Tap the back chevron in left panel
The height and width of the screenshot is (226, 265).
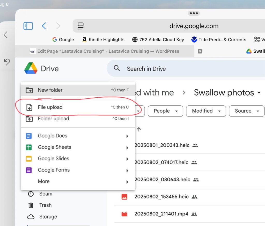pos(6,35)
